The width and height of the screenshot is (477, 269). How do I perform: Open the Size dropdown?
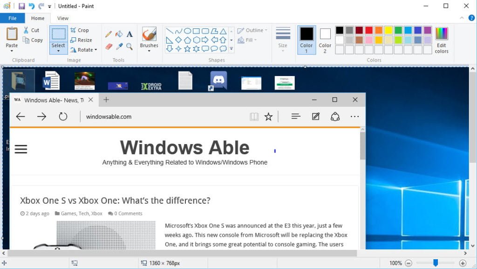tap(283, 50)
